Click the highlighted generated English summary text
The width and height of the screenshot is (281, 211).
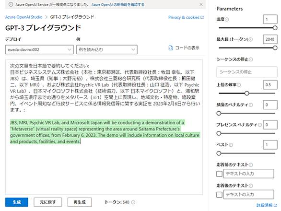[x=105, y=132]
